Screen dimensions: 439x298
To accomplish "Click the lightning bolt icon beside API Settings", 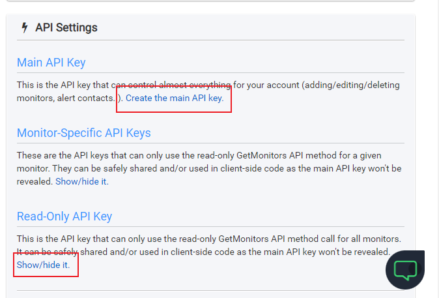I will pos(25,28).
